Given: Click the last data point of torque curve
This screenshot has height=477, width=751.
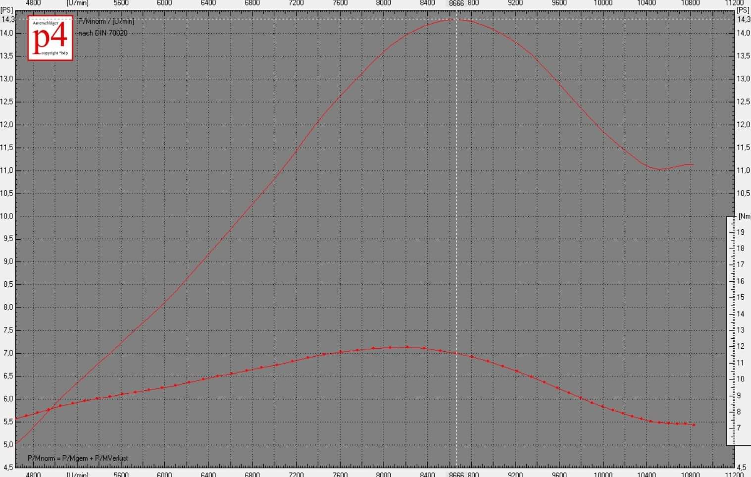Looking at the screenshot, I should 694,424.
